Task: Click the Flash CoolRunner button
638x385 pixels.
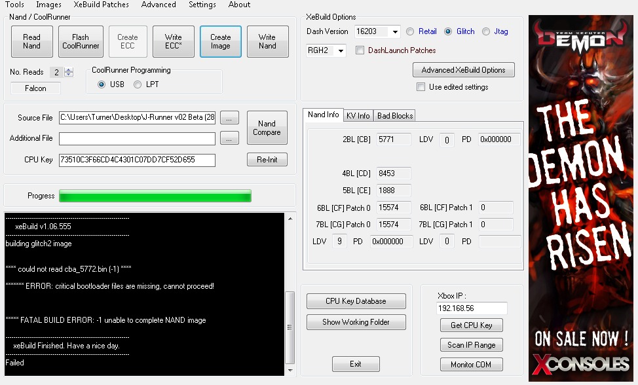Action: 81,41
